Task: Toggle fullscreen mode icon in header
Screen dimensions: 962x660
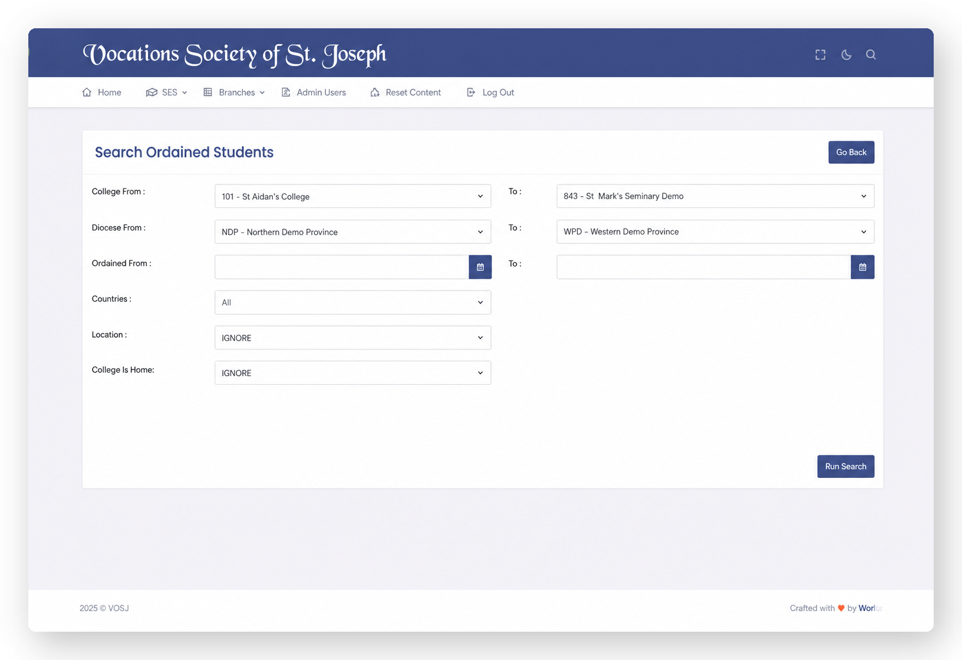Action: click(820, 55)
